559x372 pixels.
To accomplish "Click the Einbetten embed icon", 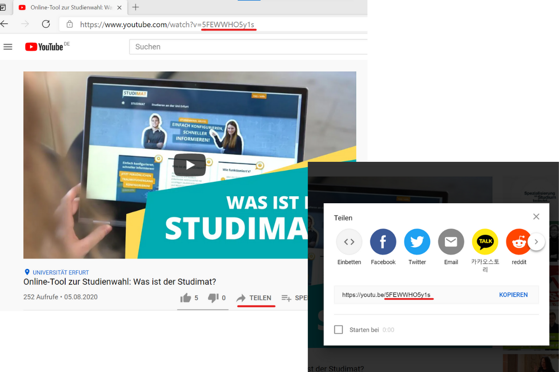I will click(x=349, y=242).
